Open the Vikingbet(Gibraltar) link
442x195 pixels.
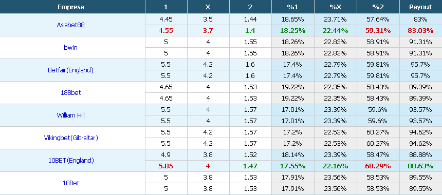(71, 138)
